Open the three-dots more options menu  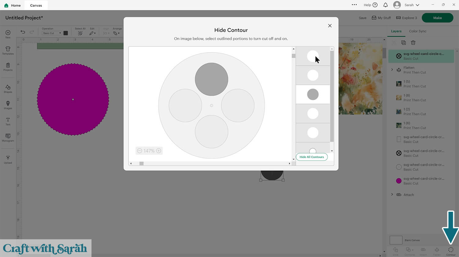pos(354,5)
